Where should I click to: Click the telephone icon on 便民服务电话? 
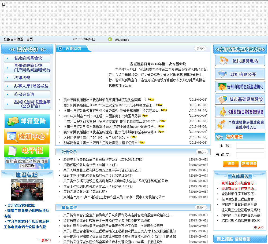224,60
